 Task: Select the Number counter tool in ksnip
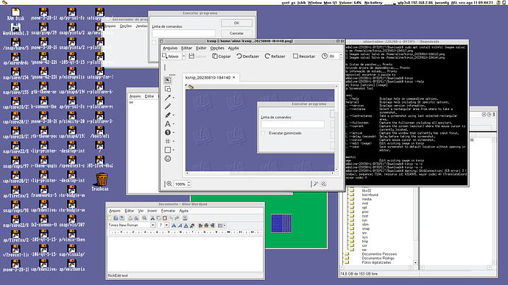click(x=168, y=132)
